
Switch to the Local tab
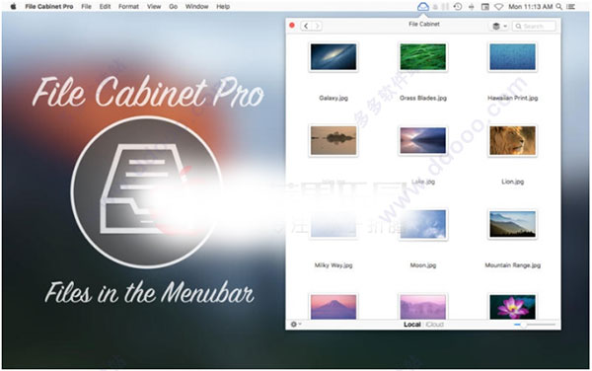tap(411, 325)
